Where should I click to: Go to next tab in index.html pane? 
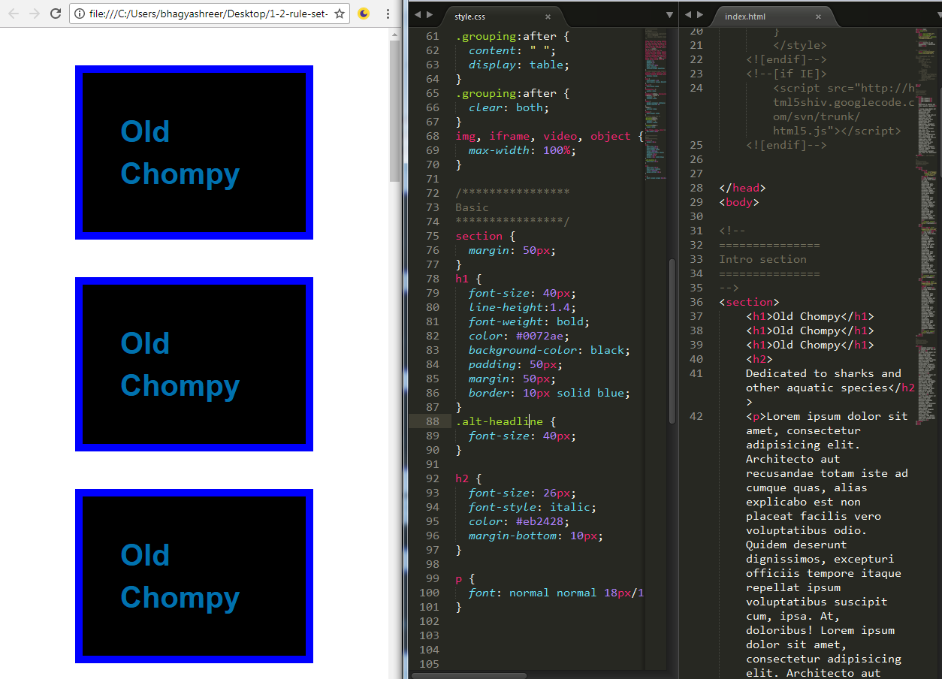[x=700, y=15]
